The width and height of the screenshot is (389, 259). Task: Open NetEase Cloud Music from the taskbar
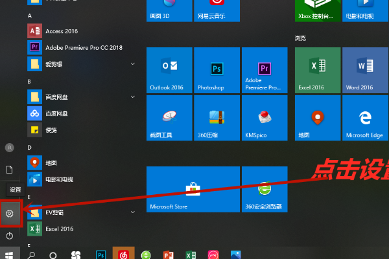coord(124,253)
